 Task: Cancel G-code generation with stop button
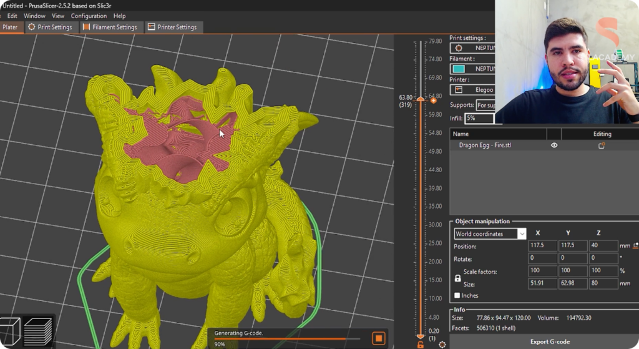click(379, 338)
